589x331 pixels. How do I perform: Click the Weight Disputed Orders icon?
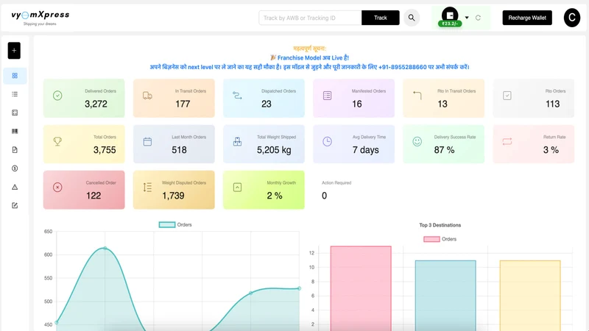click(147, 188)
